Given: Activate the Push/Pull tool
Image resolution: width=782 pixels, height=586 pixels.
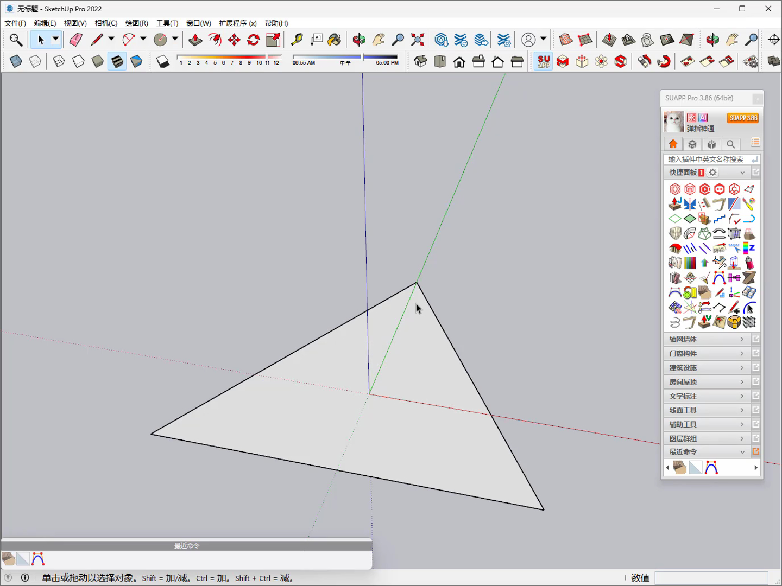Looking at the screenshot, I should click(195, 40).
